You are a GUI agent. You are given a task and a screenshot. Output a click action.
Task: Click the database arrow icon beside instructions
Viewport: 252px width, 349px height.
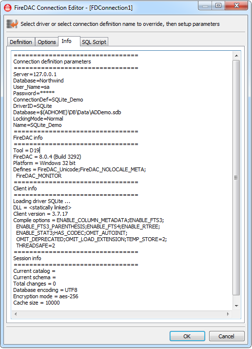[x=12, y=24]
